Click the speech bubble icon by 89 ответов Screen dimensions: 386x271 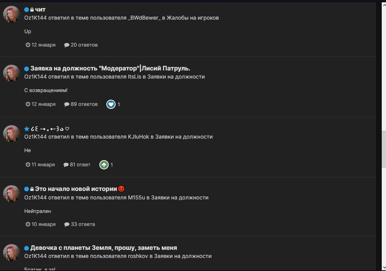click(67, 104)
